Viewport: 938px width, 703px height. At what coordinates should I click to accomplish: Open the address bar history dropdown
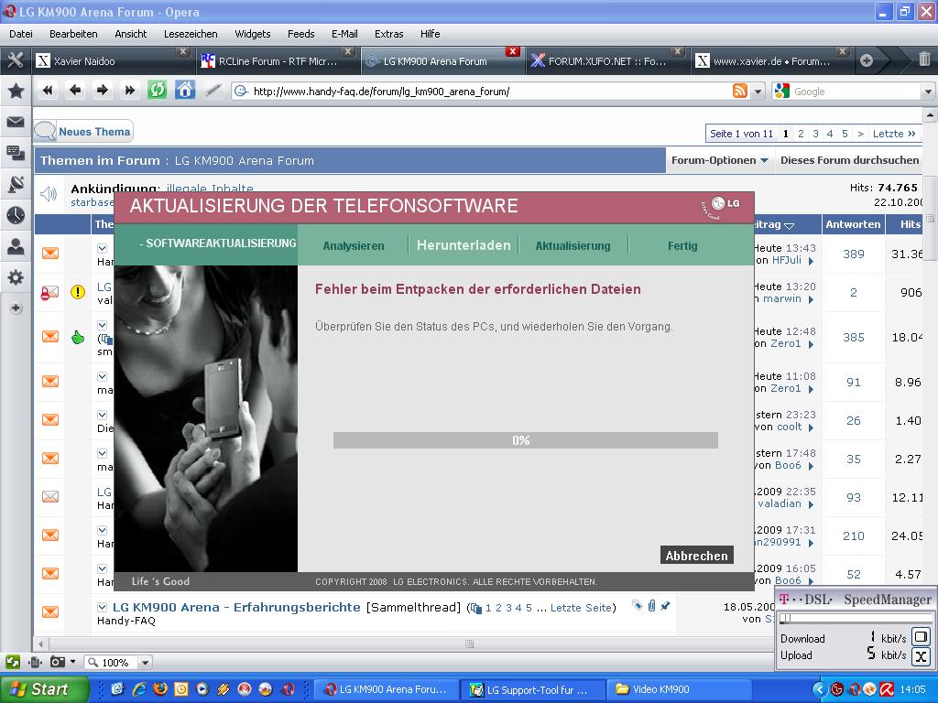(758, 92)
